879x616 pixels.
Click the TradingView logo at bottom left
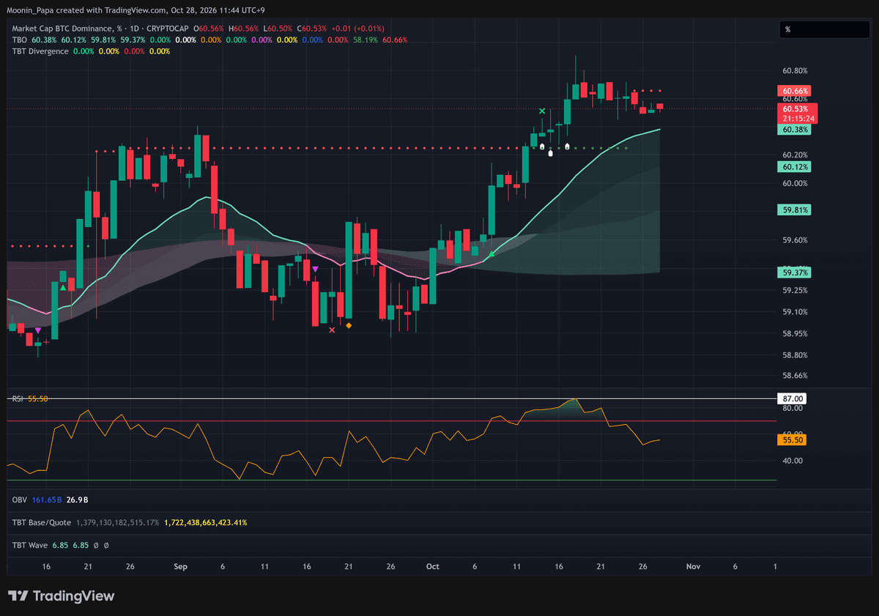coord(61,596)
